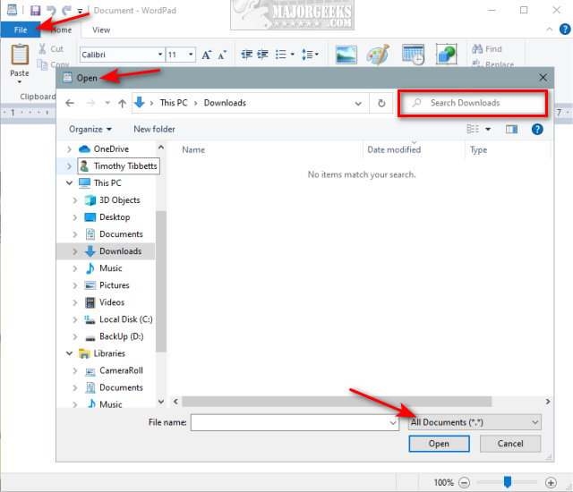The image size is (573, 492).
Task: Click the WordPad Help question mark icon
Action: (565, 30)
